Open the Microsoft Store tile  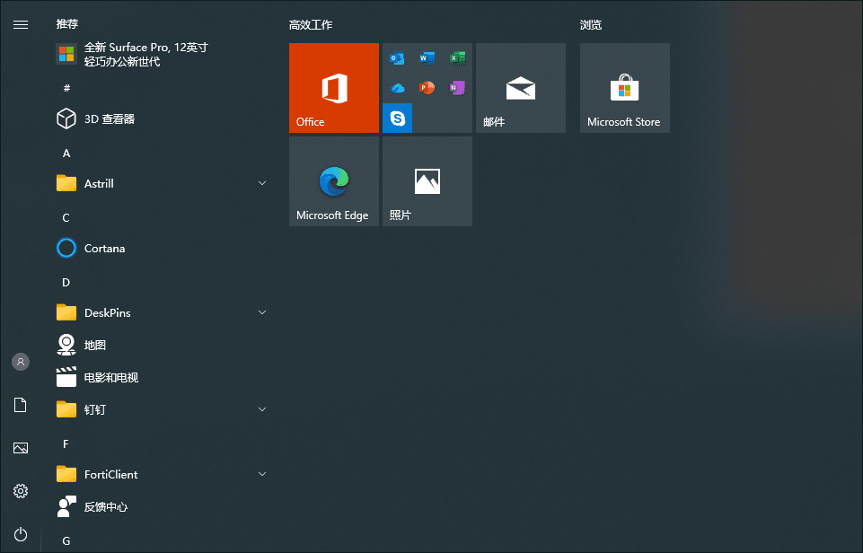click(624, 87)
